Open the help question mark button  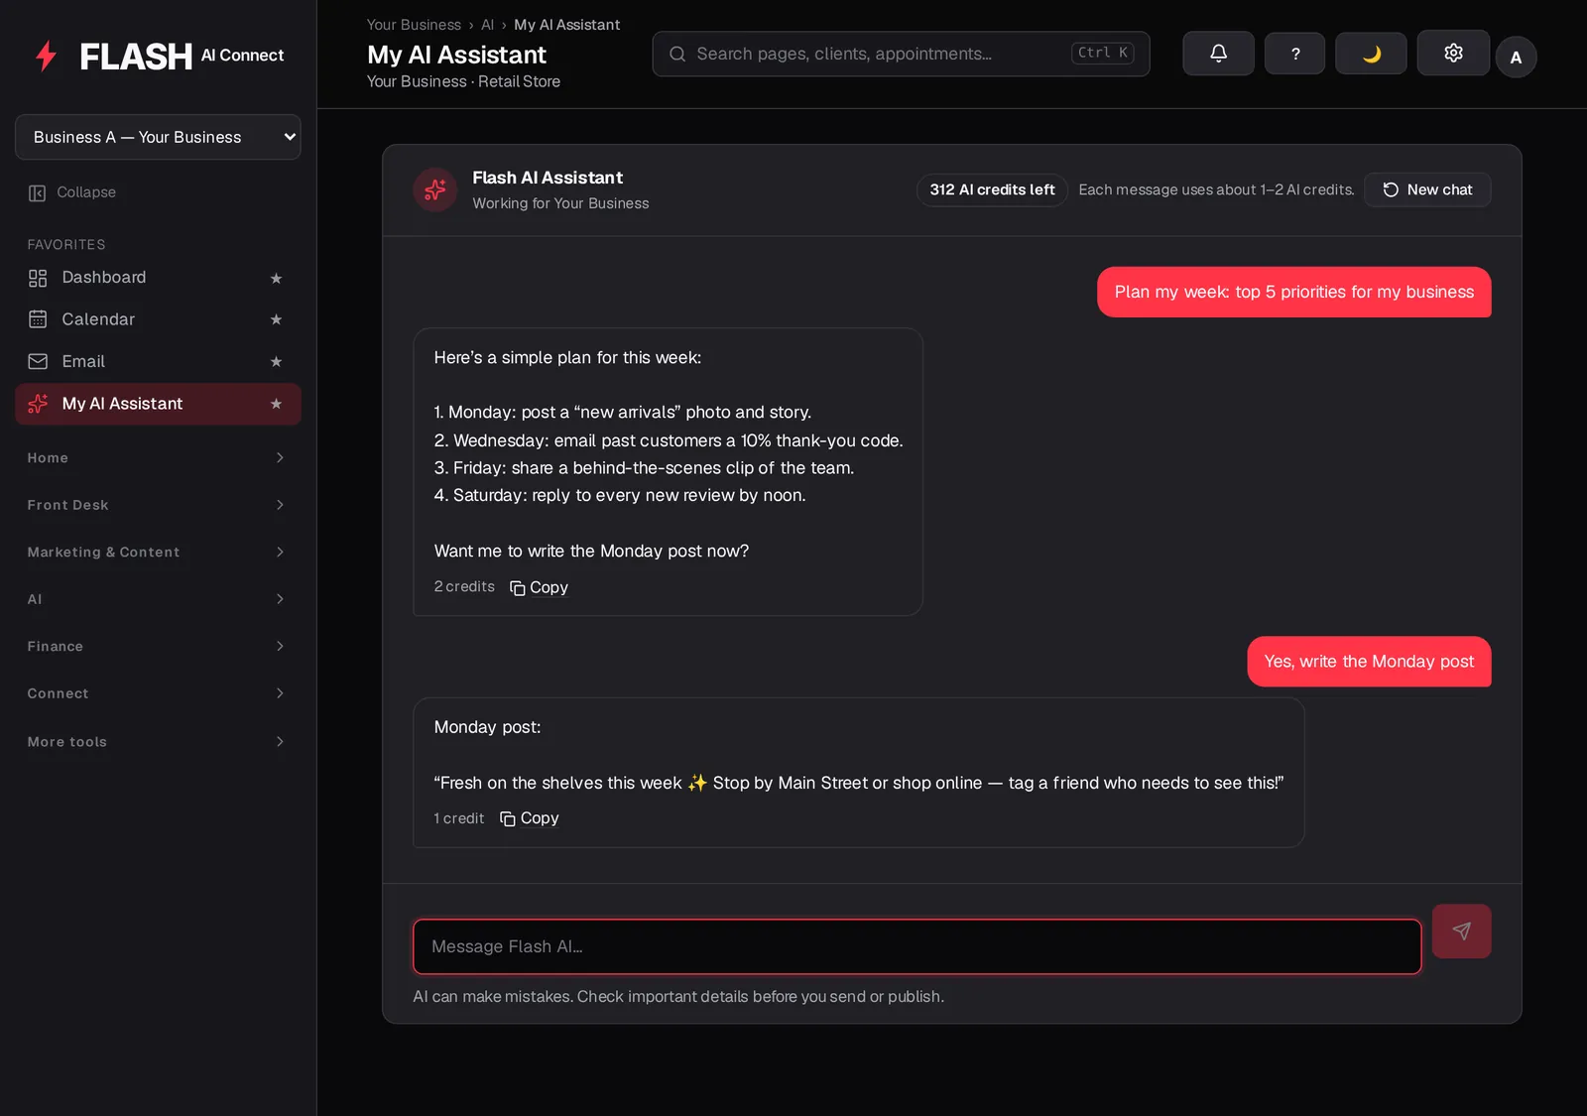coord(1294,54)
